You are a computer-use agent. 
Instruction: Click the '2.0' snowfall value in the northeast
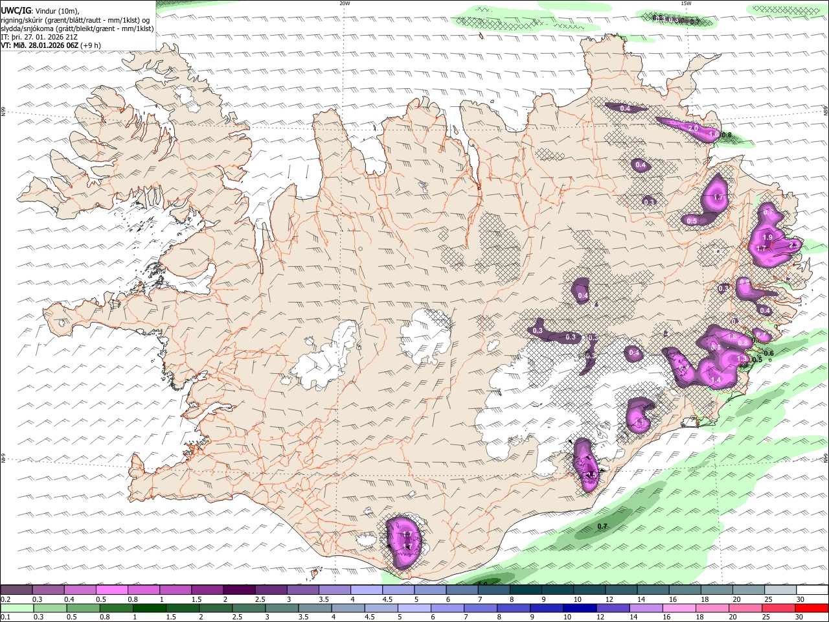(x=693, y=128)
